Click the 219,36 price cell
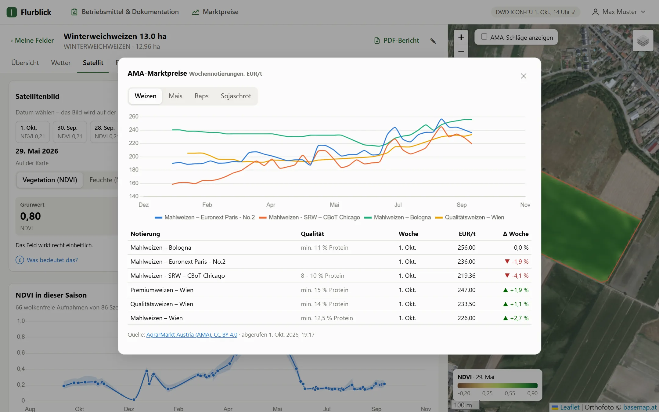 point(466,276)
